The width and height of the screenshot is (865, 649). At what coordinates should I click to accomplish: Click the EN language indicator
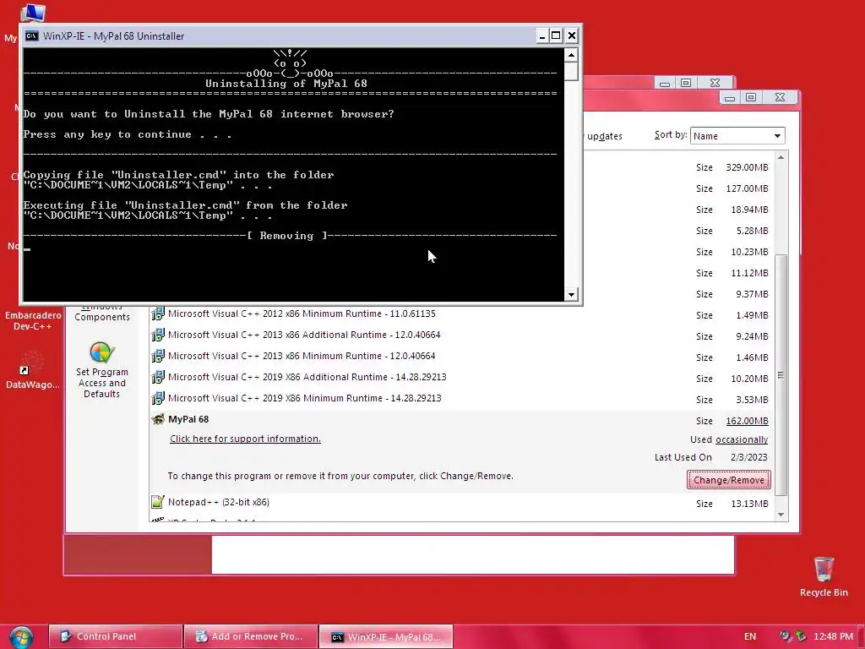750,636
